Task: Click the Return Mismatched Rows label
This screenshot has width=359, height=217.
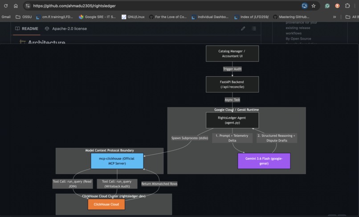Action: click(x=159, y=184)
